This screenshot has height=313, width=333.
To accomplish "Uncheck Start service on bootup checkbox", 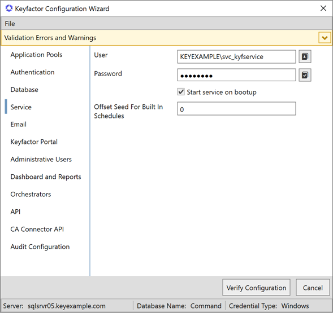I will [181, 92].
